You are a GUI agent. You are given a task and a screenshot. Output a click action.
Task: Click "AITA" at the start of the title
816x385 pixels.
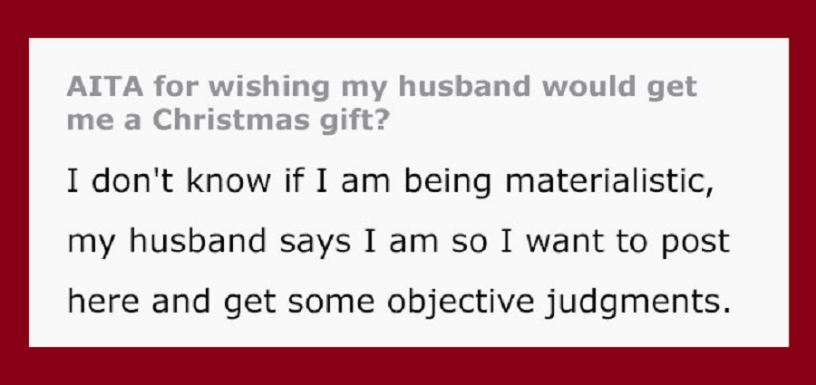[104, 86]
